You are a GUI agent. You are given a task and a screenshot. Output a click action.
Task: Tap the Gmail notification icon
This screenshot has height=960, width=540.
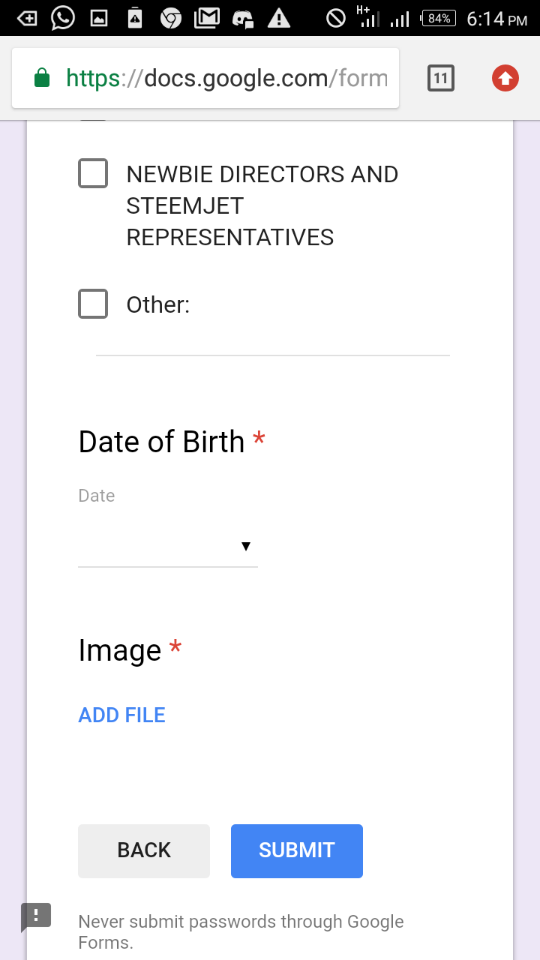coord(207,18)
